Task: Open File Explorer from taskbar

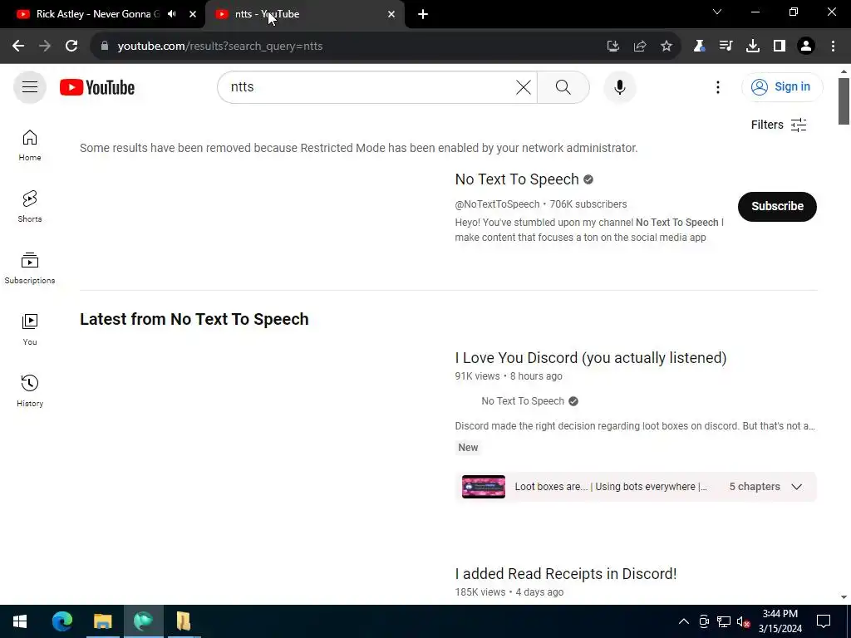Action: pyautogui.click(x=102, y=621)
